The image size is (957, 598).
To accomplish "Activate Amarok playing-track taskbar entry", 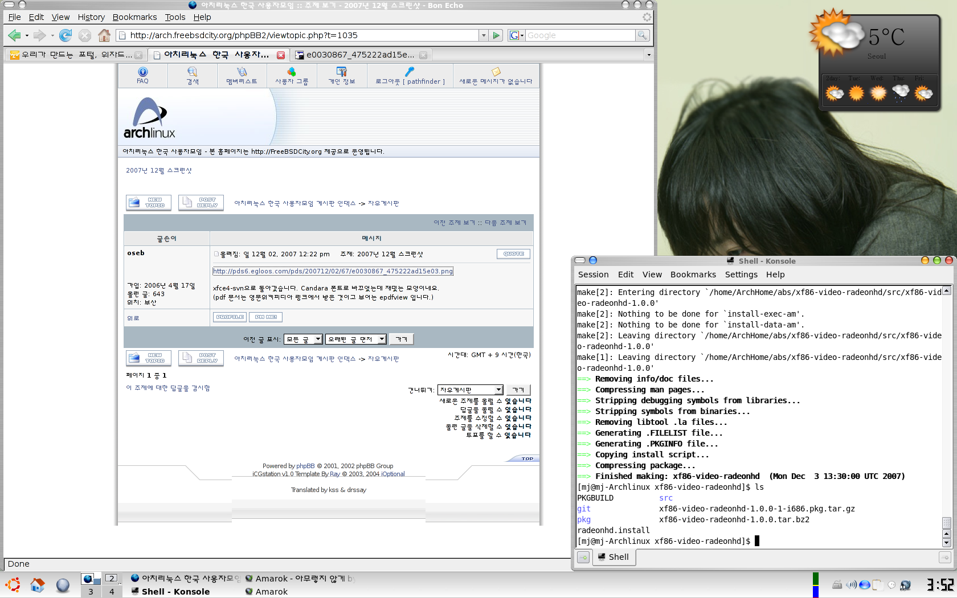I will pos(300,579).
